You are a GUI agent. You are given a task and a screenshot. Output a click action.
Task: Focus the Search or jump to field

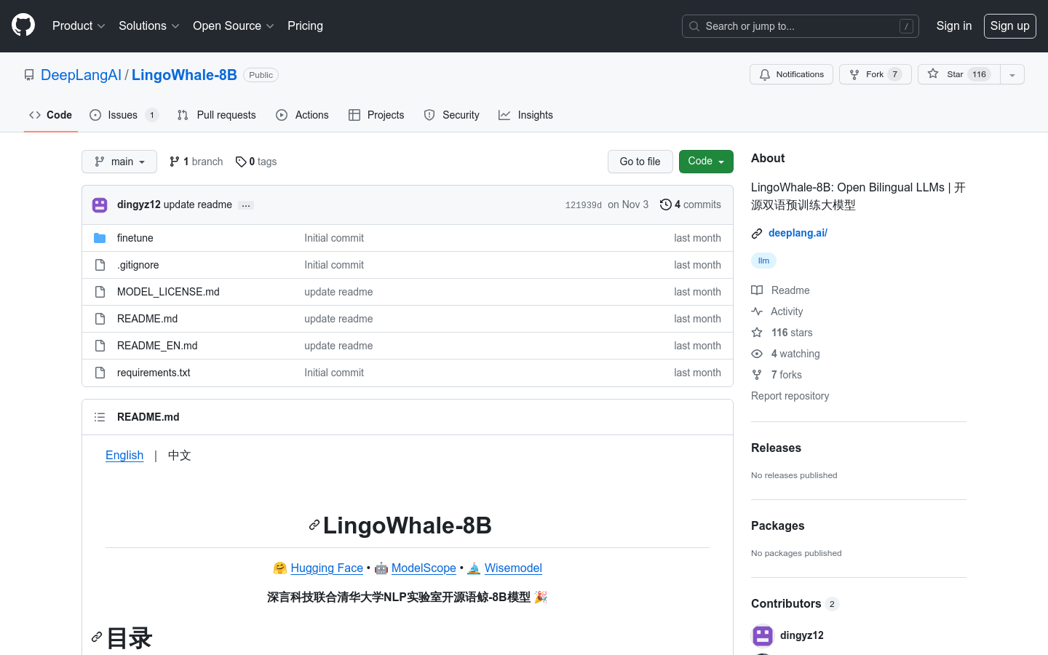coord(801,26)
